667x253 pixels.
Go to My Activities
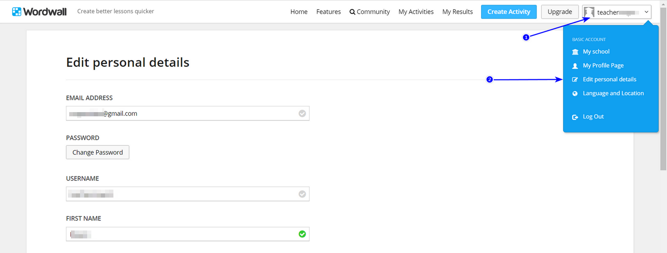click(x=416, y=12)
